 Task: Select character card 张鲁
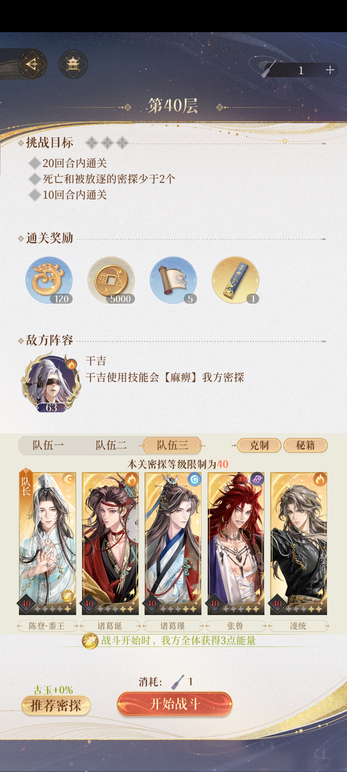[236, 543]
